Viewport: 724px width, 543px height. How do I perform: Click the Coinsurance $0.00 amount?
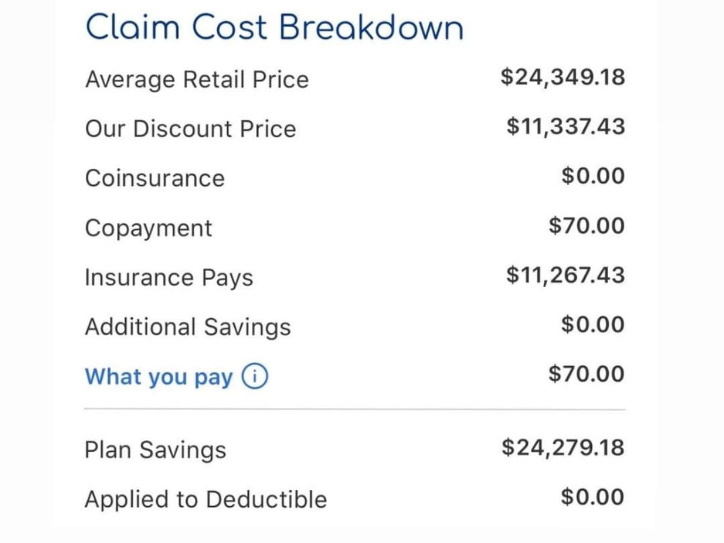click(x=592, y=176)
